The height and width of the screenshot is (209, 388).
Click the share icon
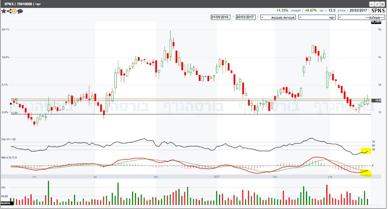(9, 11)
